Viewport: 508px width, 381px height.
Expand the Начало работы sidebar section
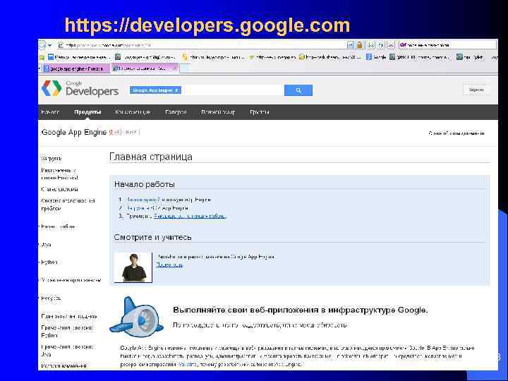point(58,226)
